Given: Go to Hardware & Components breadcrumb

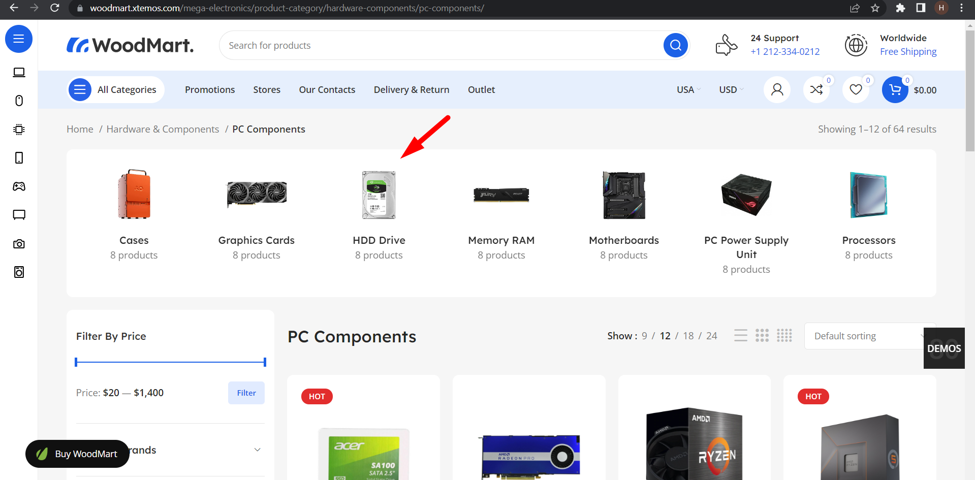Looking at the screenshot, I should pyautogui.click(x=163, y=129).
